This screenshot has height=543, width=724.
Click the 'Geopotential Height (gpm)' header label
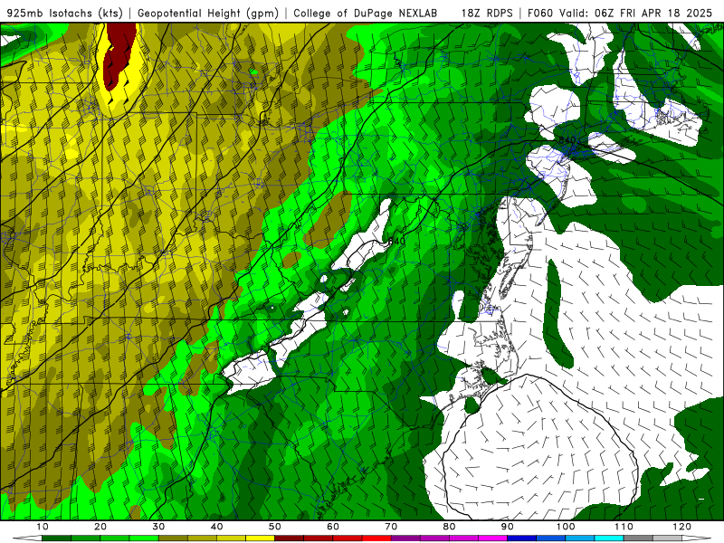(208, 14)
